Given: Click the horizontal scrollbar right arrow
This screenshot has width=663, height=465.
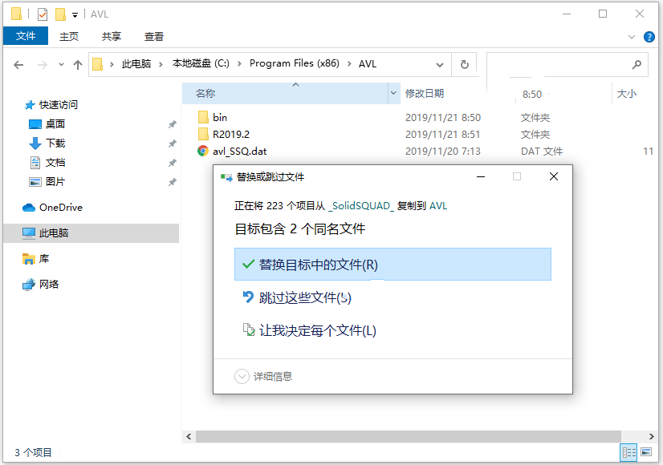Looking at the screenshot, I should [652, 437].
